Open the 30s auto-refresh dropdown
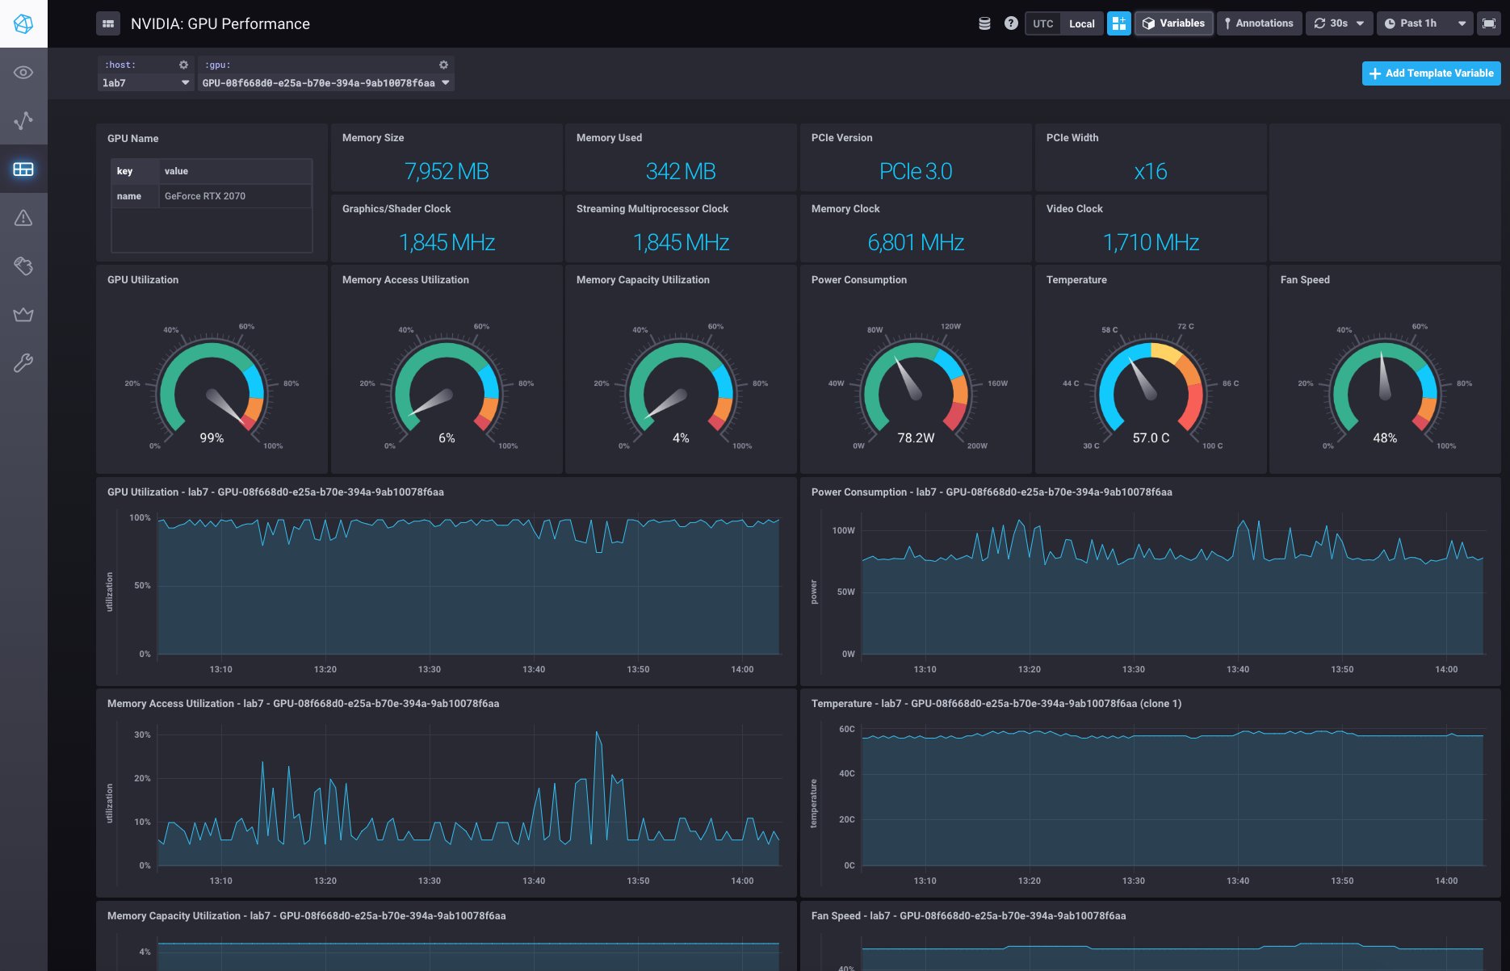Image resolution: width=1510 pixels, height=971 pixels. point(1339,23)
